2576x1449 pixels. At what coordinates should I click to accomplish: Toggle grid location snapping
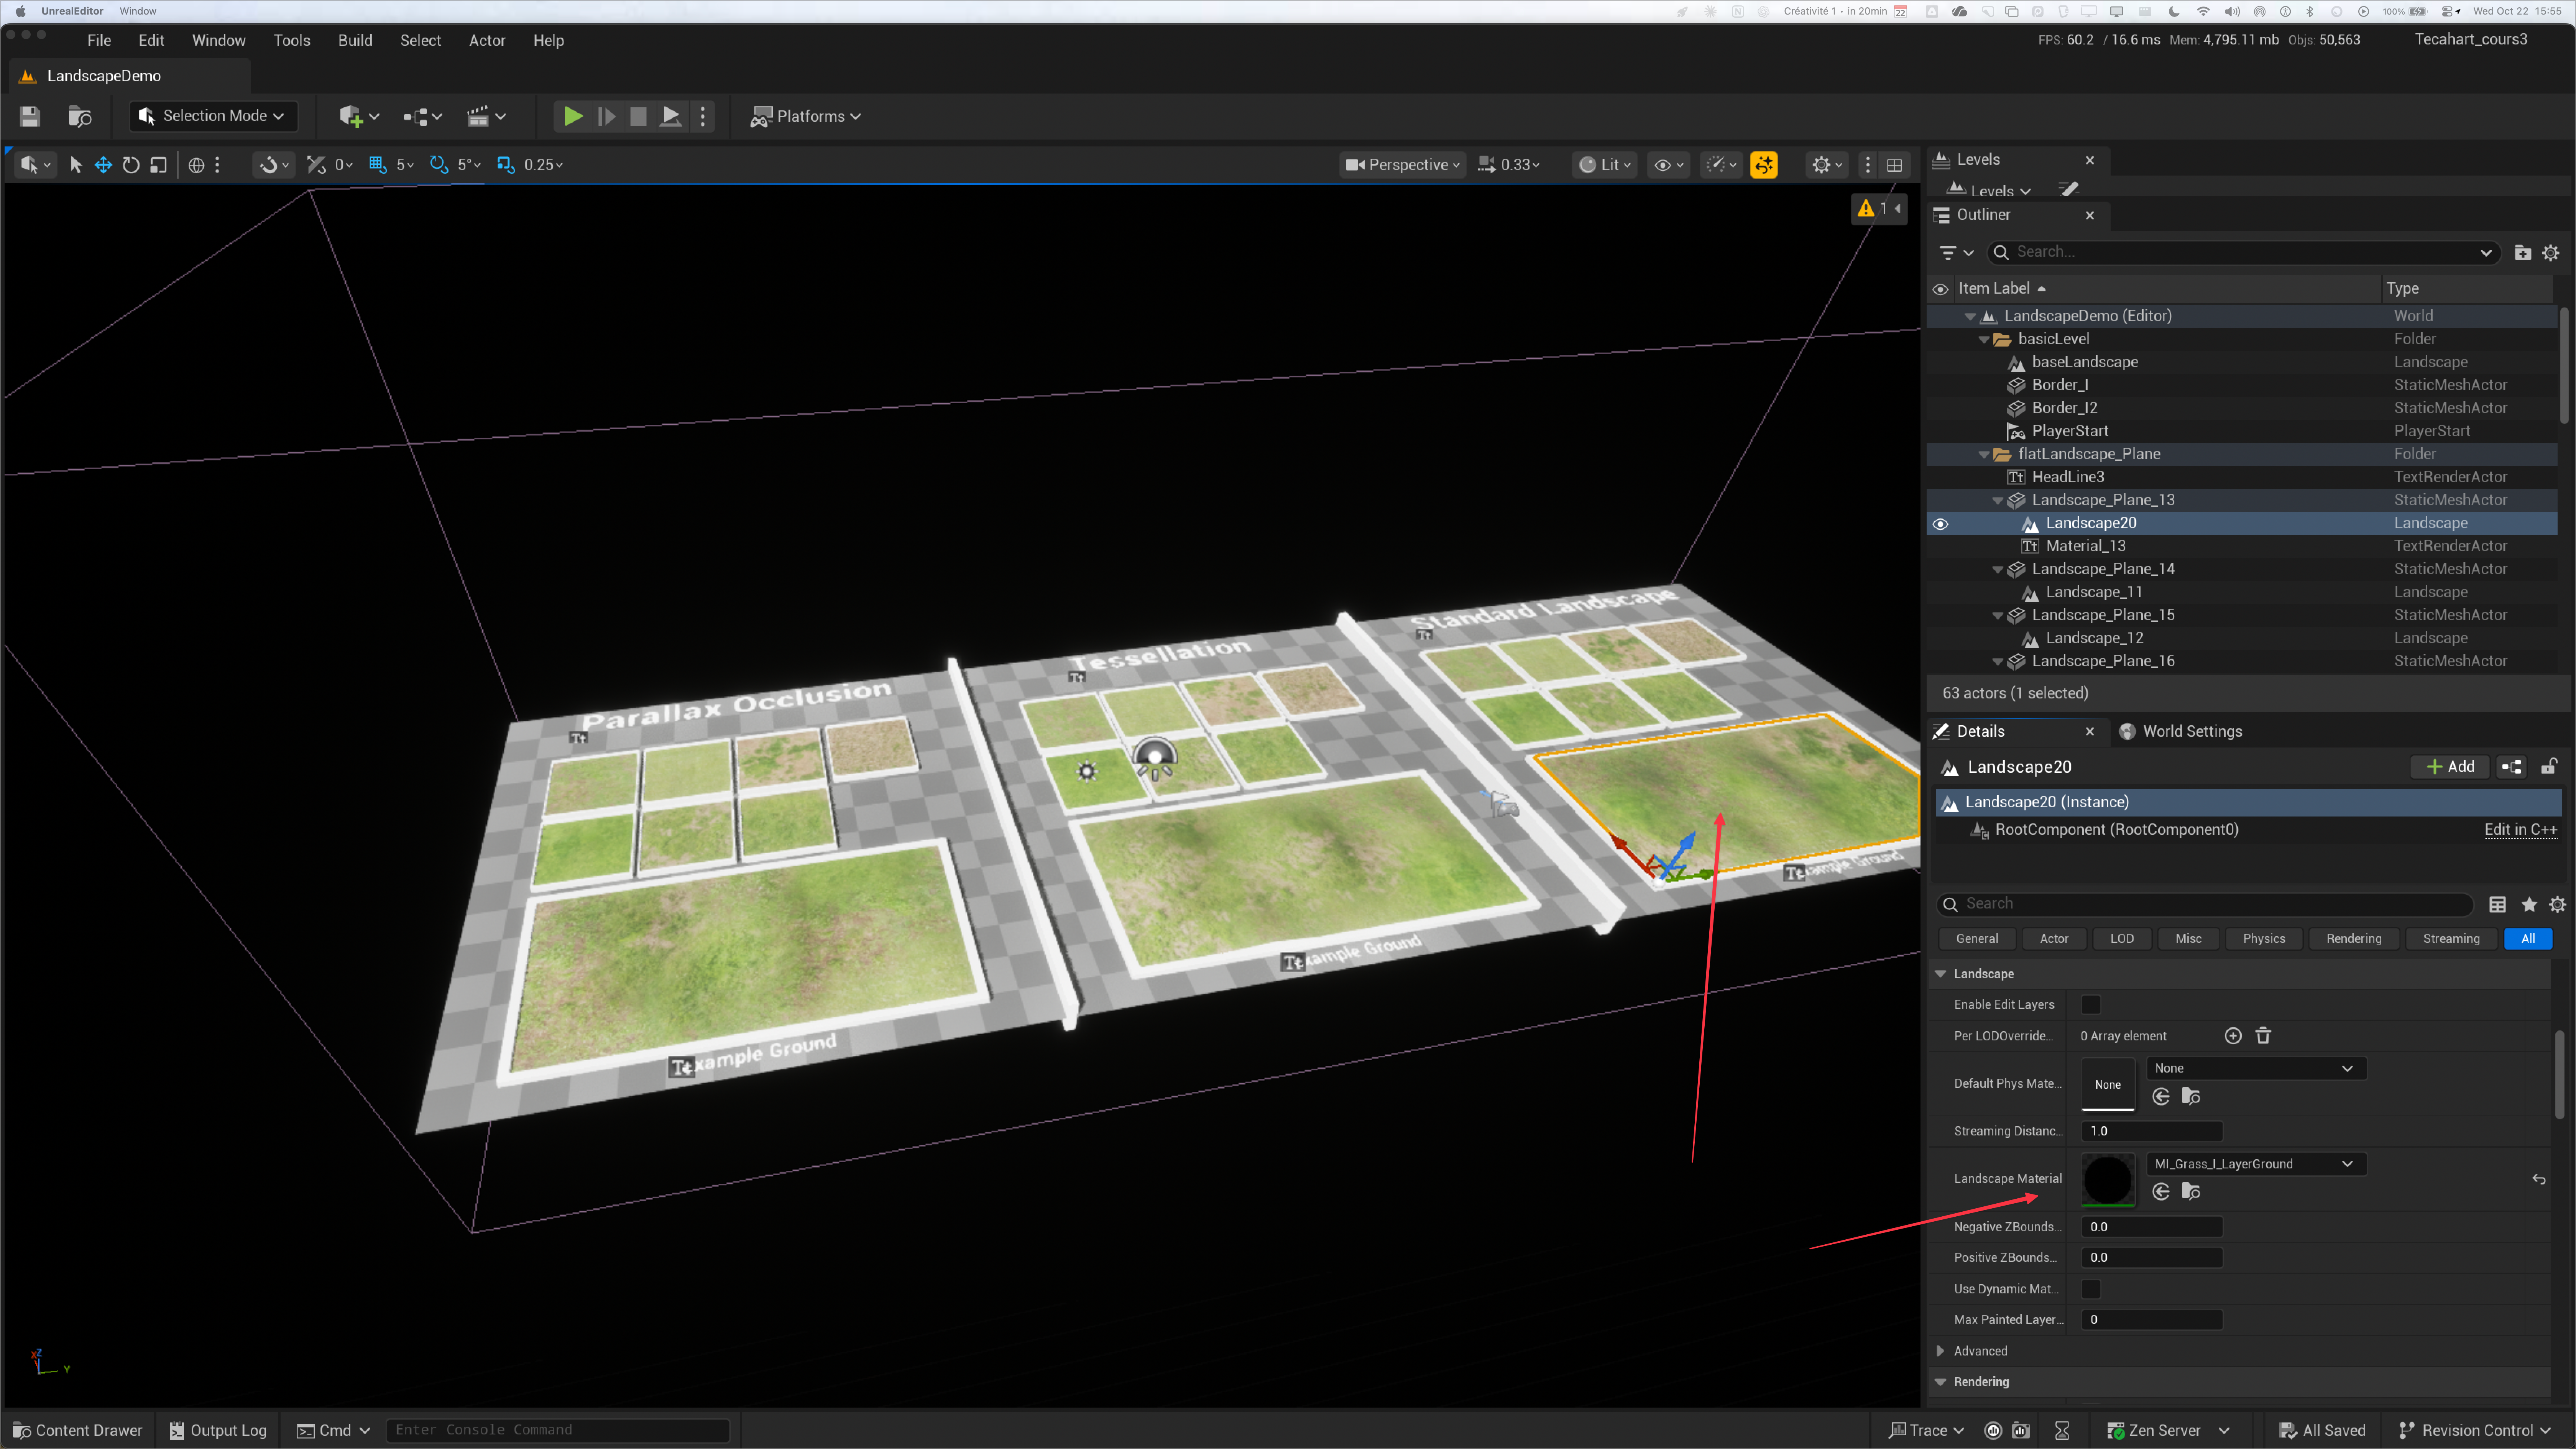click(378, 165)
